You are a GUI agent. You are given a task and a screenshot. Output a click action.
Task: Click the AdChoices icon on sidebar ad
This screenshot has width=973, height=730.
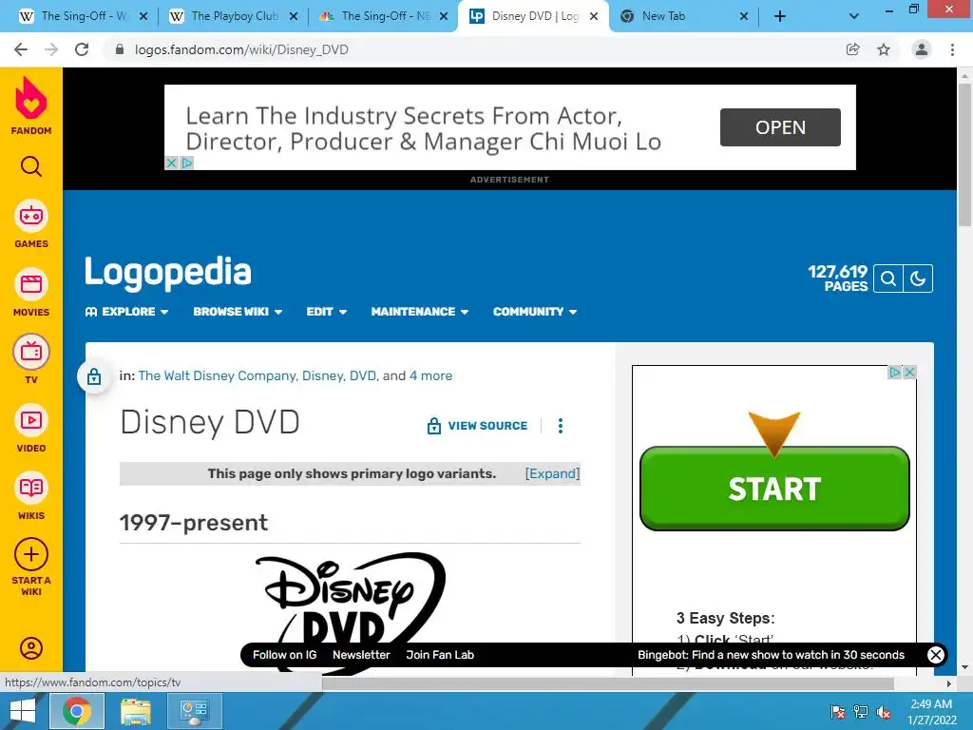coord(895,372)
